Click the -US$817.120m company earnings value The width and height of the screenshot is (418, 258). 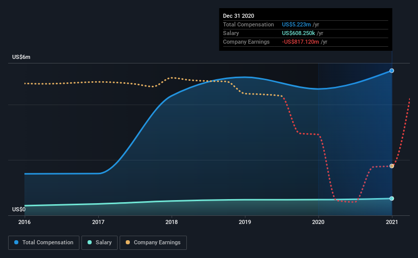[300, 42]
